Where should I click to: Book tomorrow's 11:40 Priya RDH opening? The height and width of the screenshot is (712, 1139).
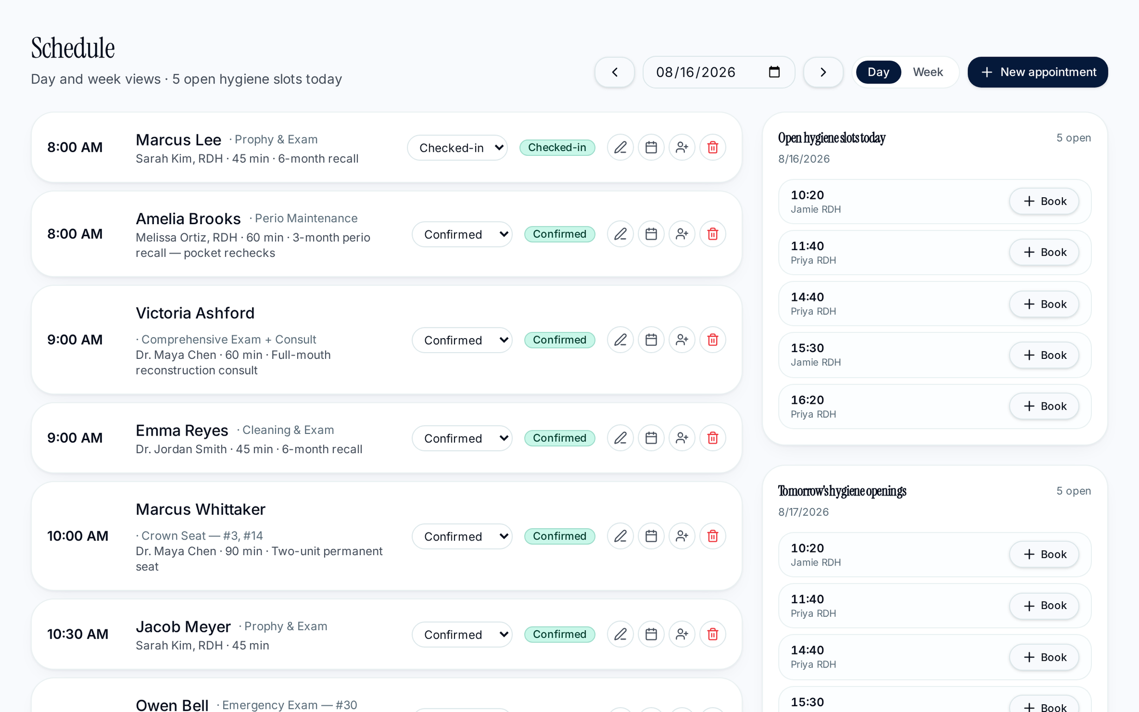[x=1044, y=605]
